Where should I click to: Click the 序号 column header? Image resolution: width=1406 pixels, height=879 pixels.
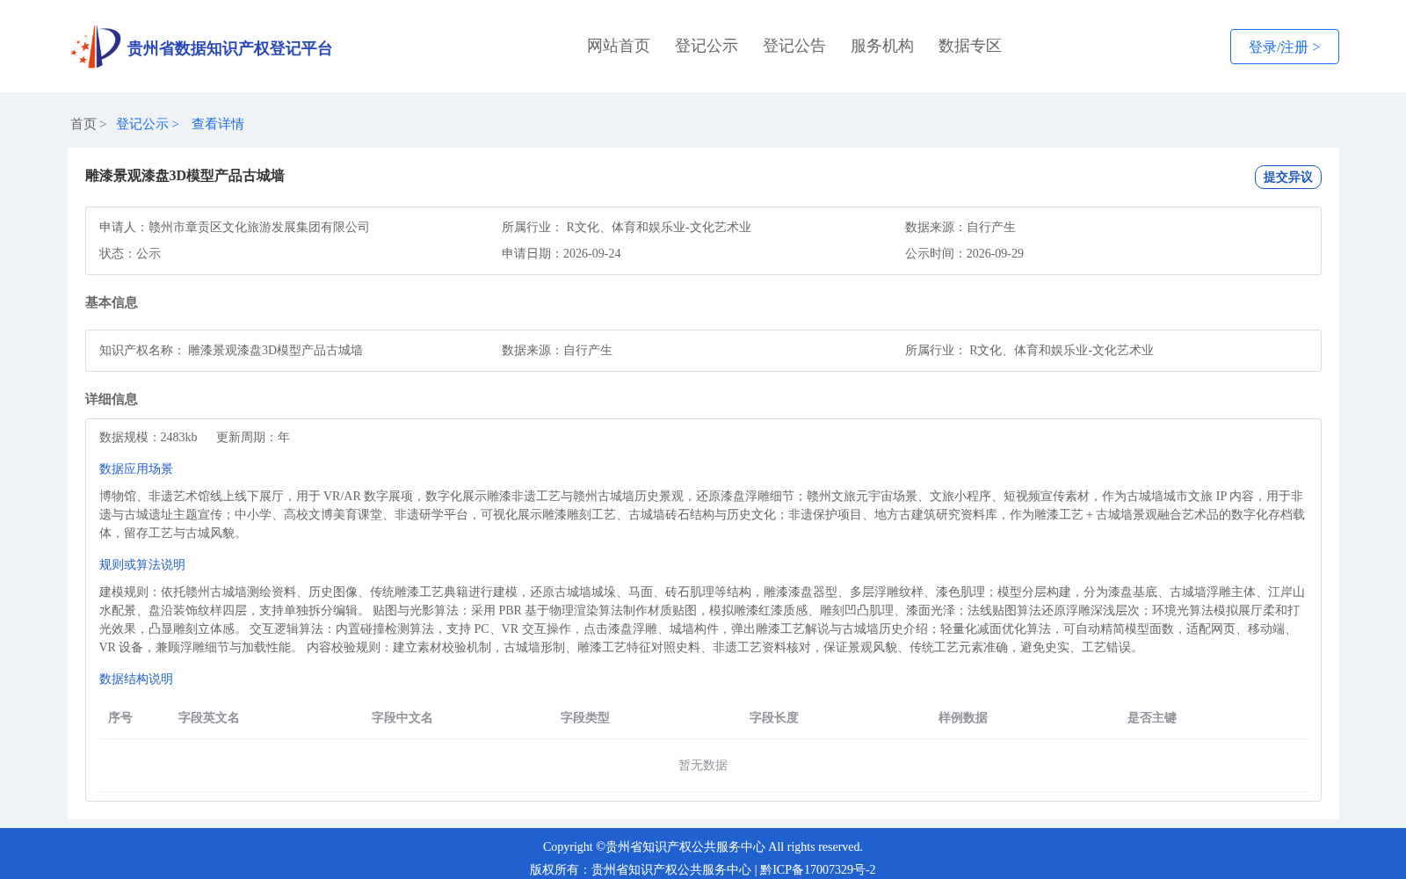click(120, 718)
